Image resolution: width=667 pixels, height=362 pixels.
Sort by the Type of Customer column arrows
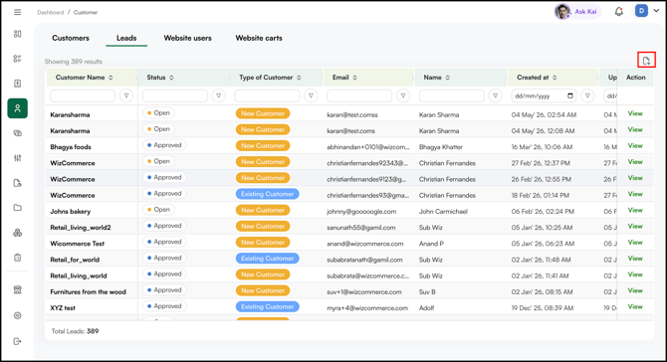coord(299,78)
